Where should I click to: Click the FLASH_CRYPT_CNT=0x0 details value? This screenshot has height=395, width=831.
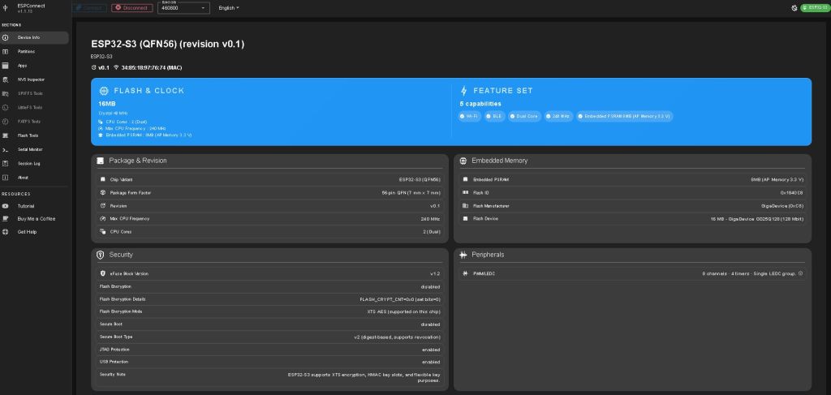coord(400,299)
